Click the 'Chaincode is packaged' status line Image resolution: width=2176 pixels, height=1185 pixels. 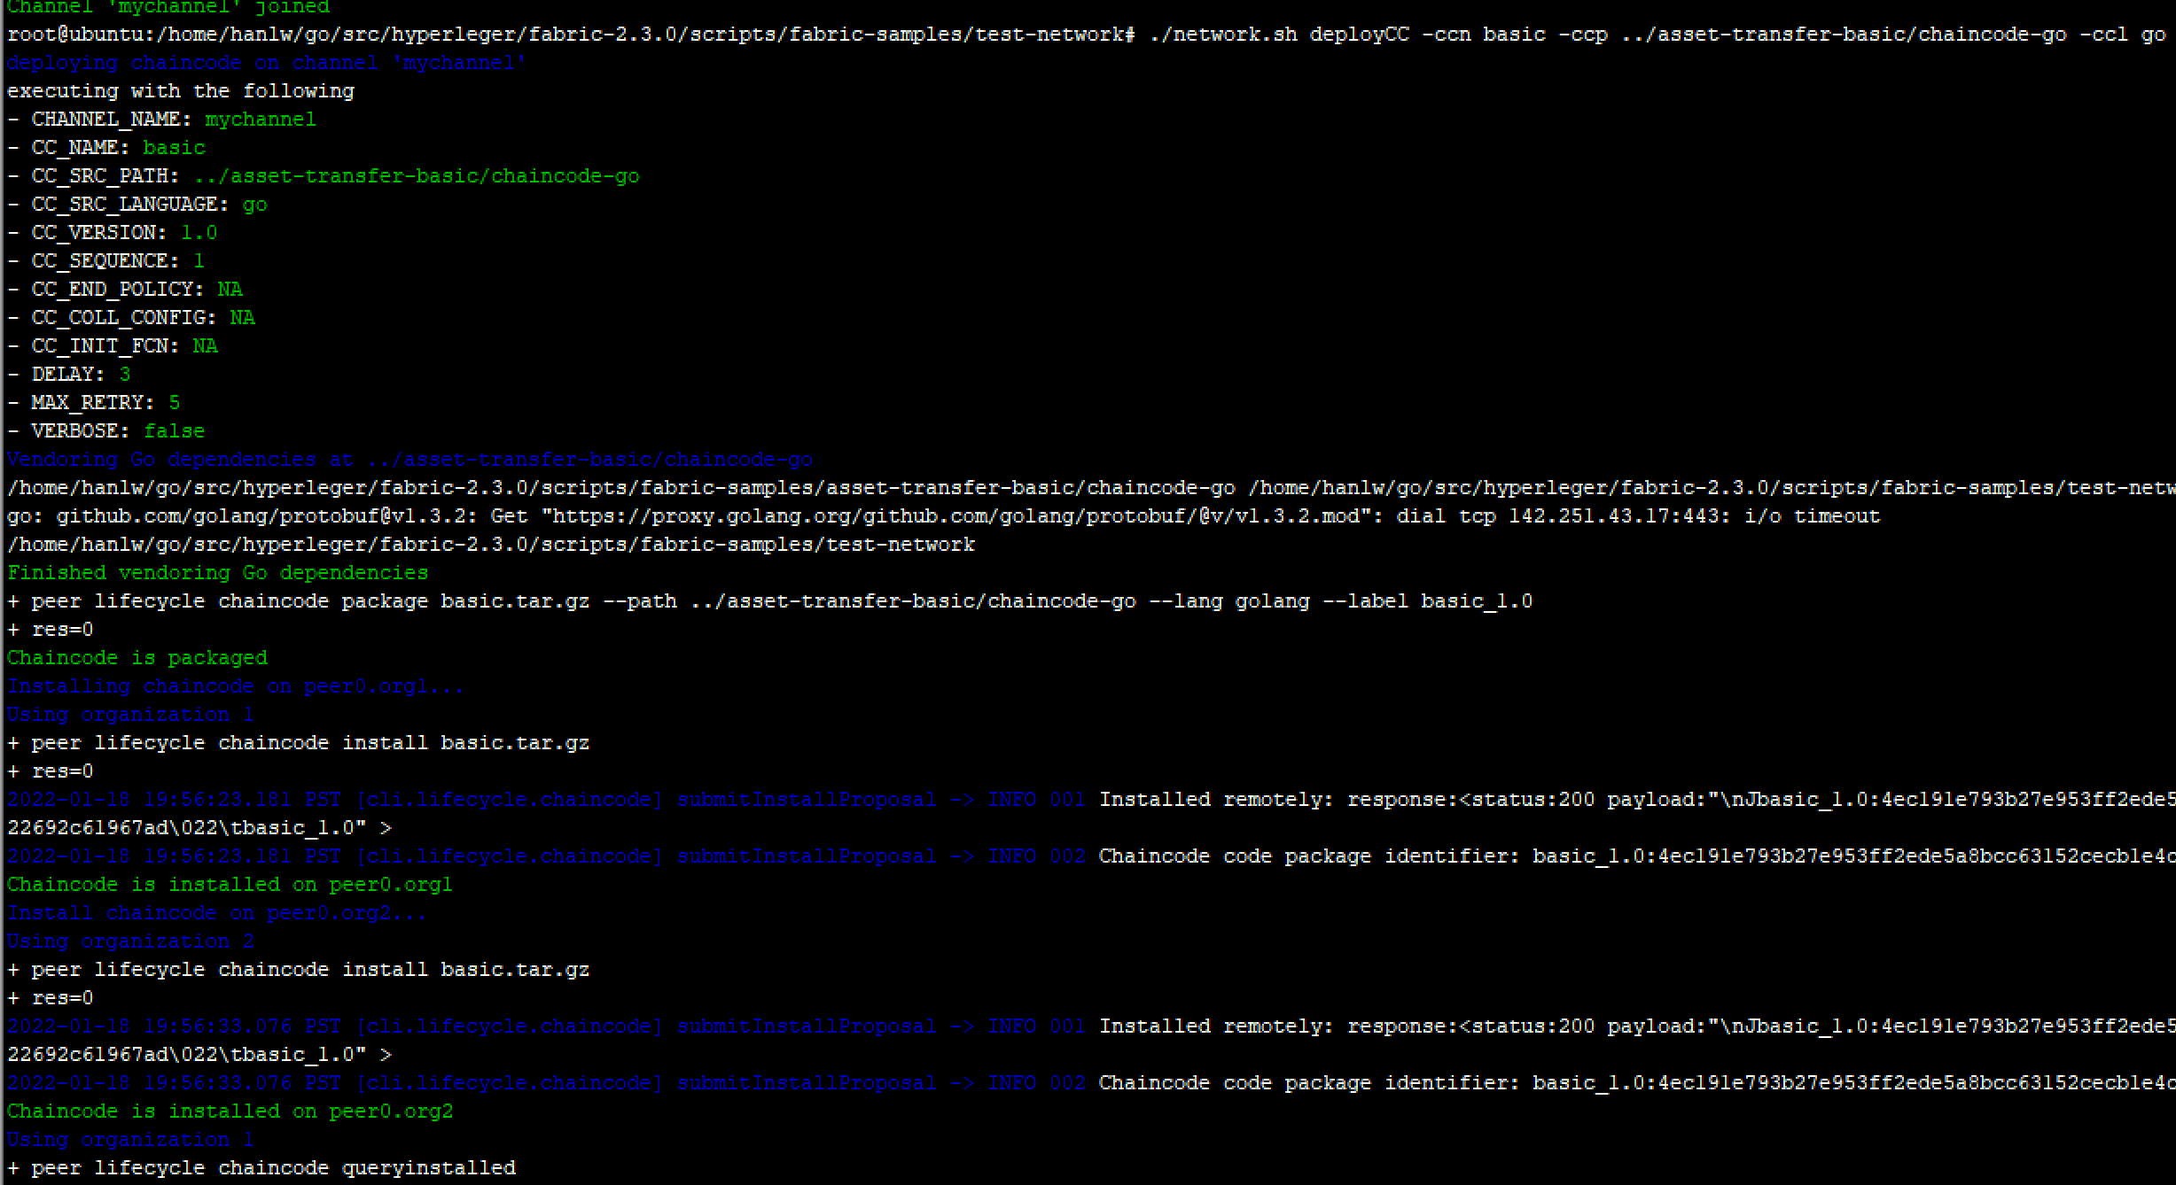136,657
